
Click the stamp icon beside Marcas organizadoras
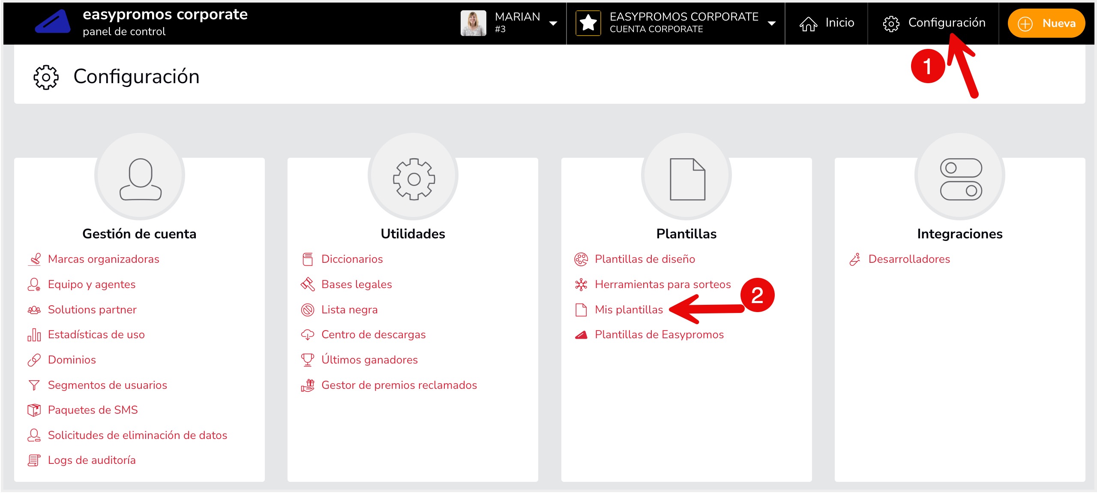[x=34, y=259]
